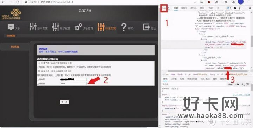Collapse tr node above 上网账号 cell
This screenshot has height=128, width=253.
[200, 34]
